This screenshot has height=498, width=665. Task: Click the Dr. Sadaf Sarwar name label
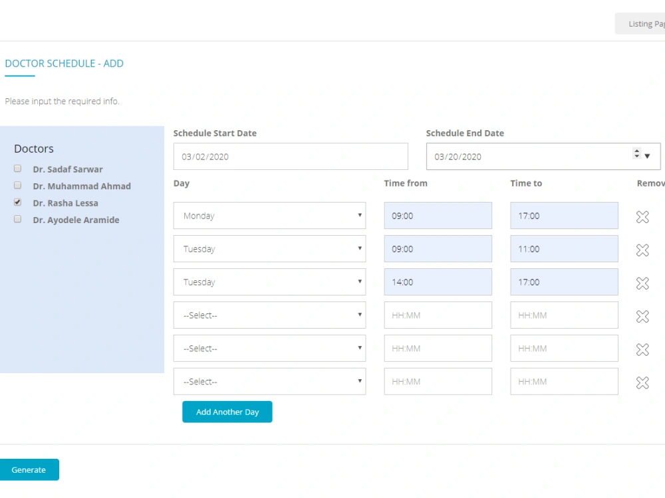tap(68, 169)
